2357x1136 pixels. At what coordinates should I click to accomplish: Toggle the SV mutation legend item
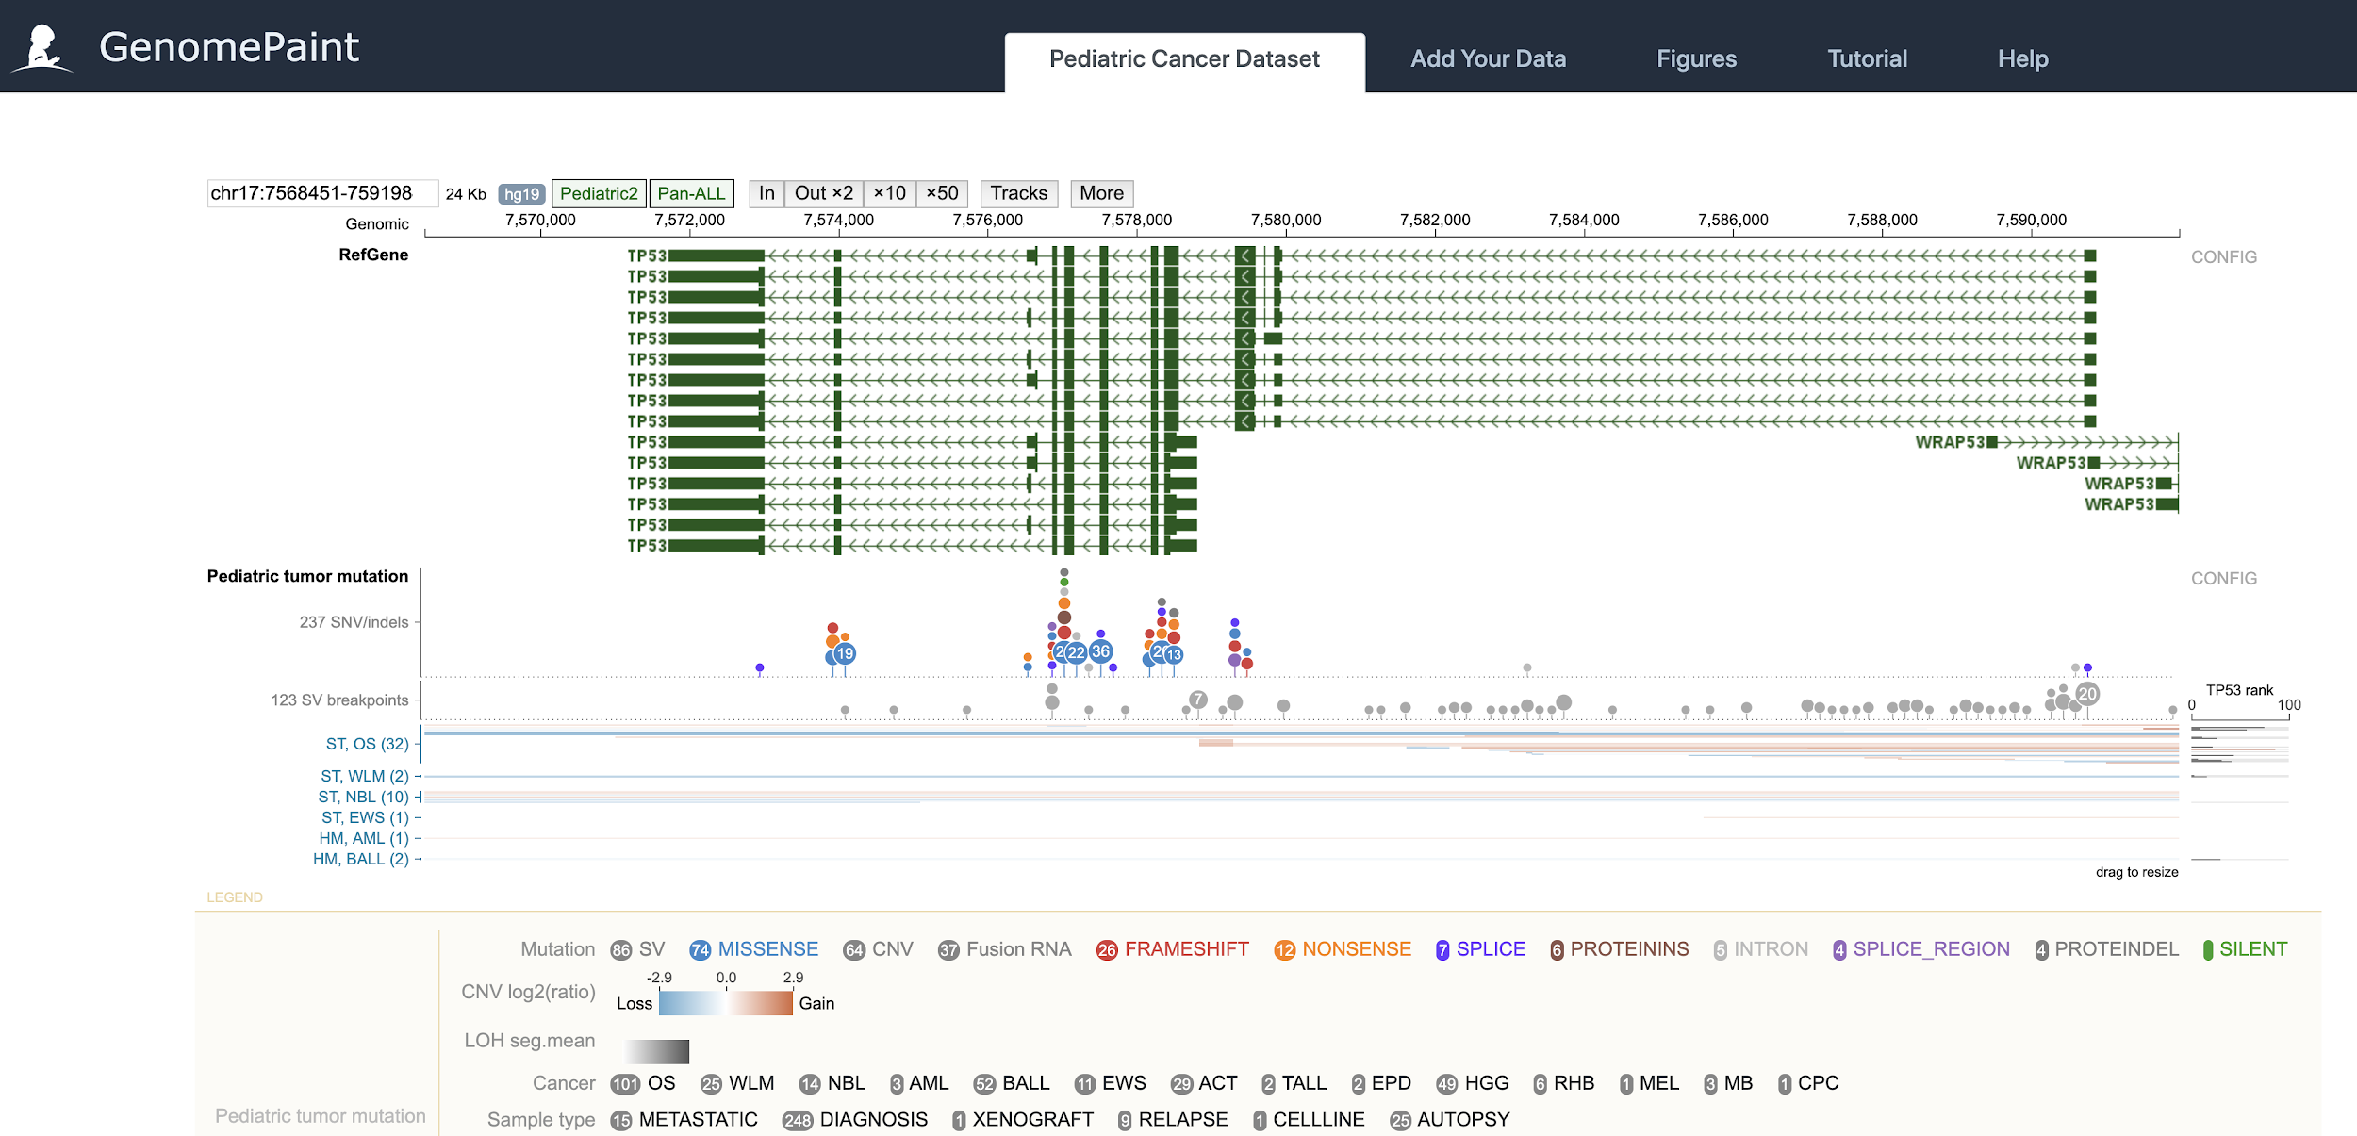[637, 949]
